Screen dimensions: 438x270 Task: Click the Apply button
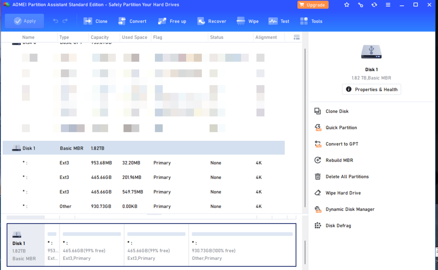pos(24,21)
